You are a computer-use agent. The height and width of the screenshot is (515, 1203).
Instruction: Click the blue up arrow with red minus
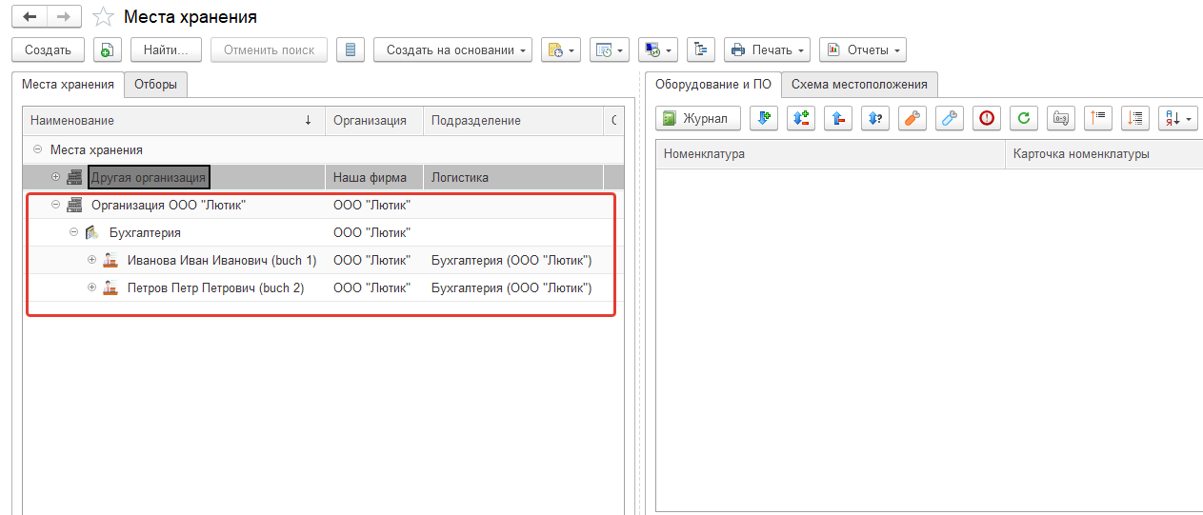pos(838,118)
